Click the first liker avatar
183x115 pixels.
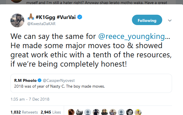(71, 112)
